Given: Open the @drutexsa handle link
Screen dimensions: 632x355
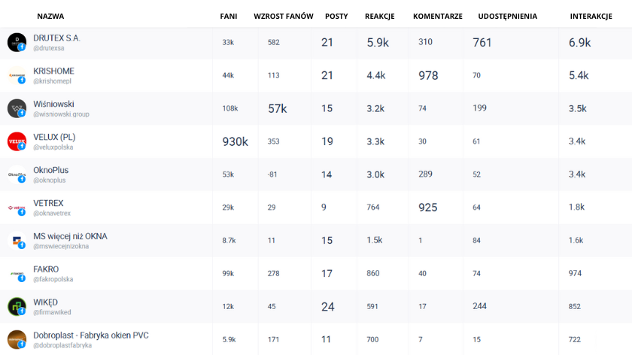Looking at the screenshot, I should 49,48.
